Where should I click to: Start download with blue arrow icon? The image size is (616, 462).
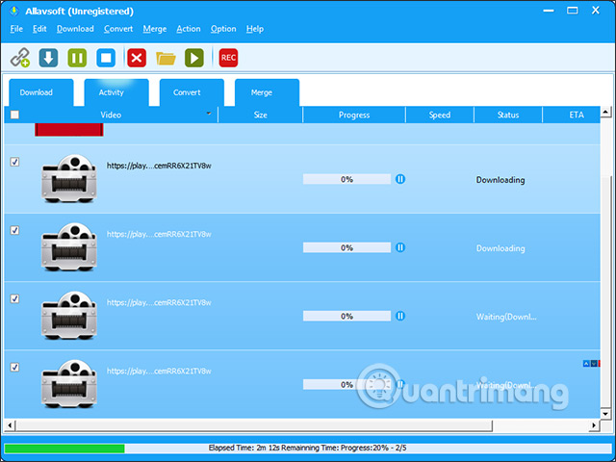coord(48,58)
